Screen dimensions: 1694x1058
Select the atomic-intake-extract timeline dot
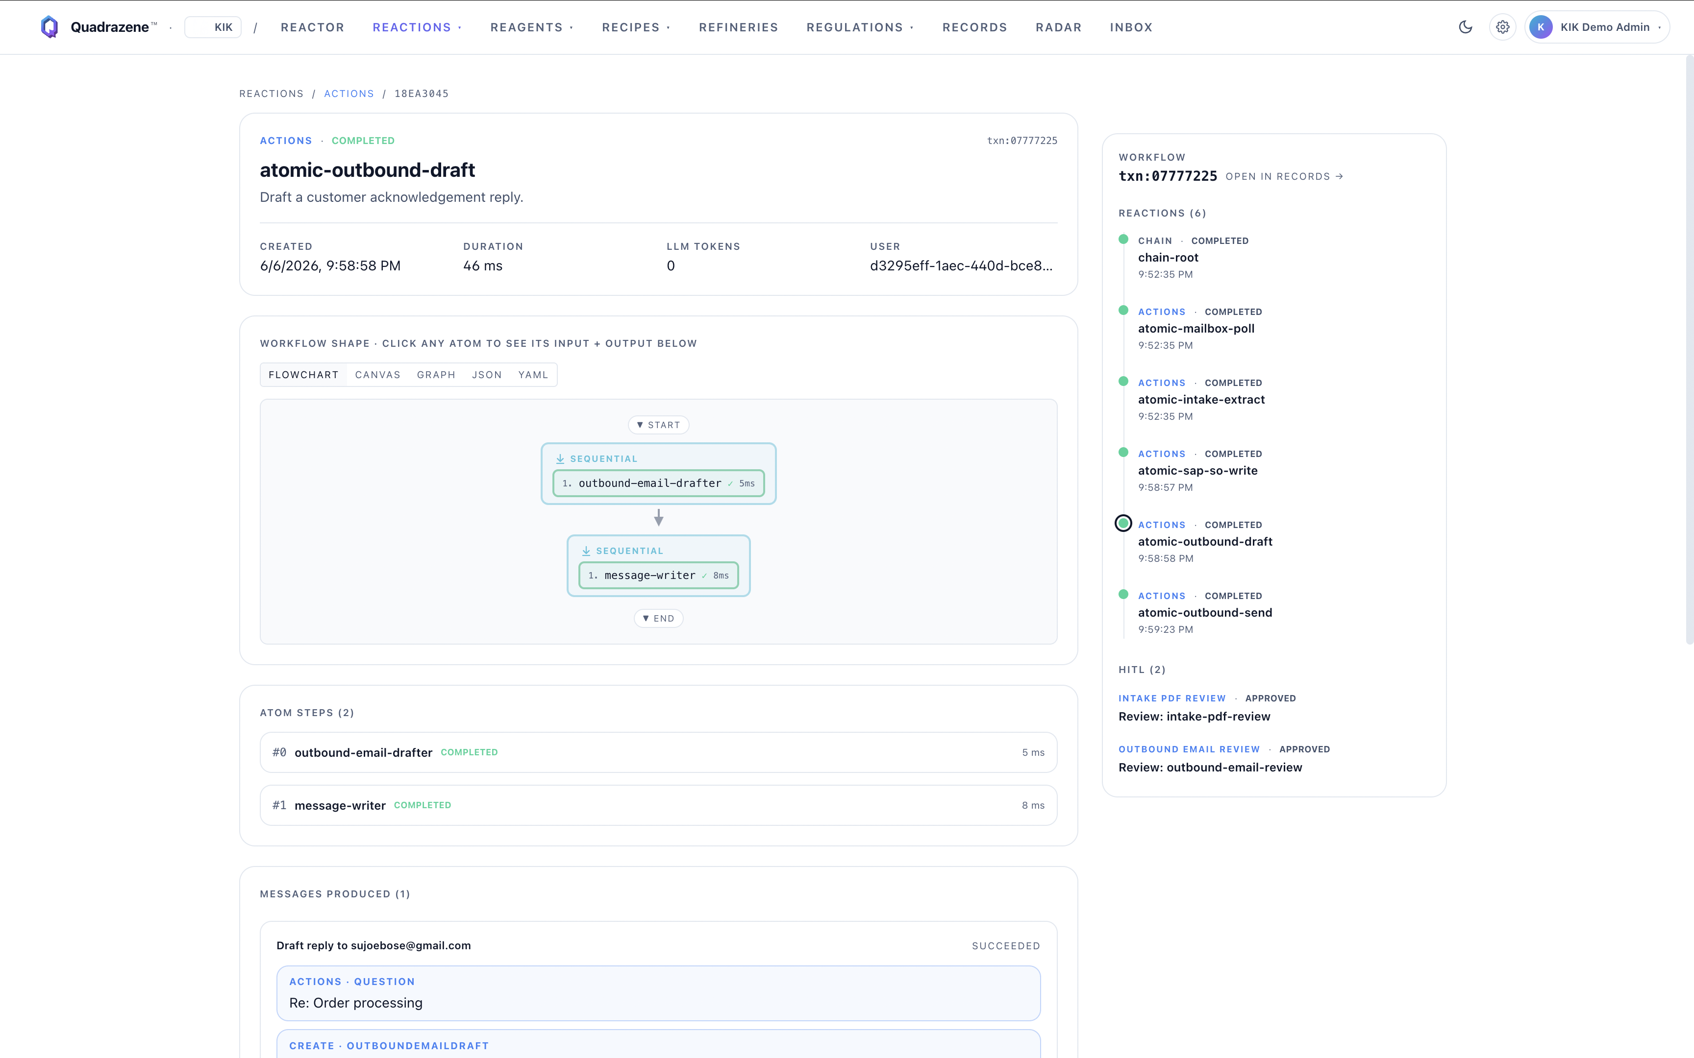[1123, 382]
